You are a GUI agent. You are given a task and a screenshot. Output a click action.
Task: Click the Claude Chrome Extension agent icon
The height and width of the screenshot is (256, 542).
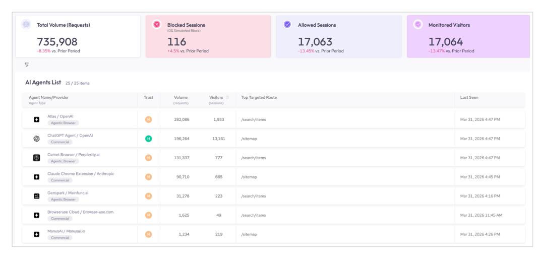(x=36, y=177)
